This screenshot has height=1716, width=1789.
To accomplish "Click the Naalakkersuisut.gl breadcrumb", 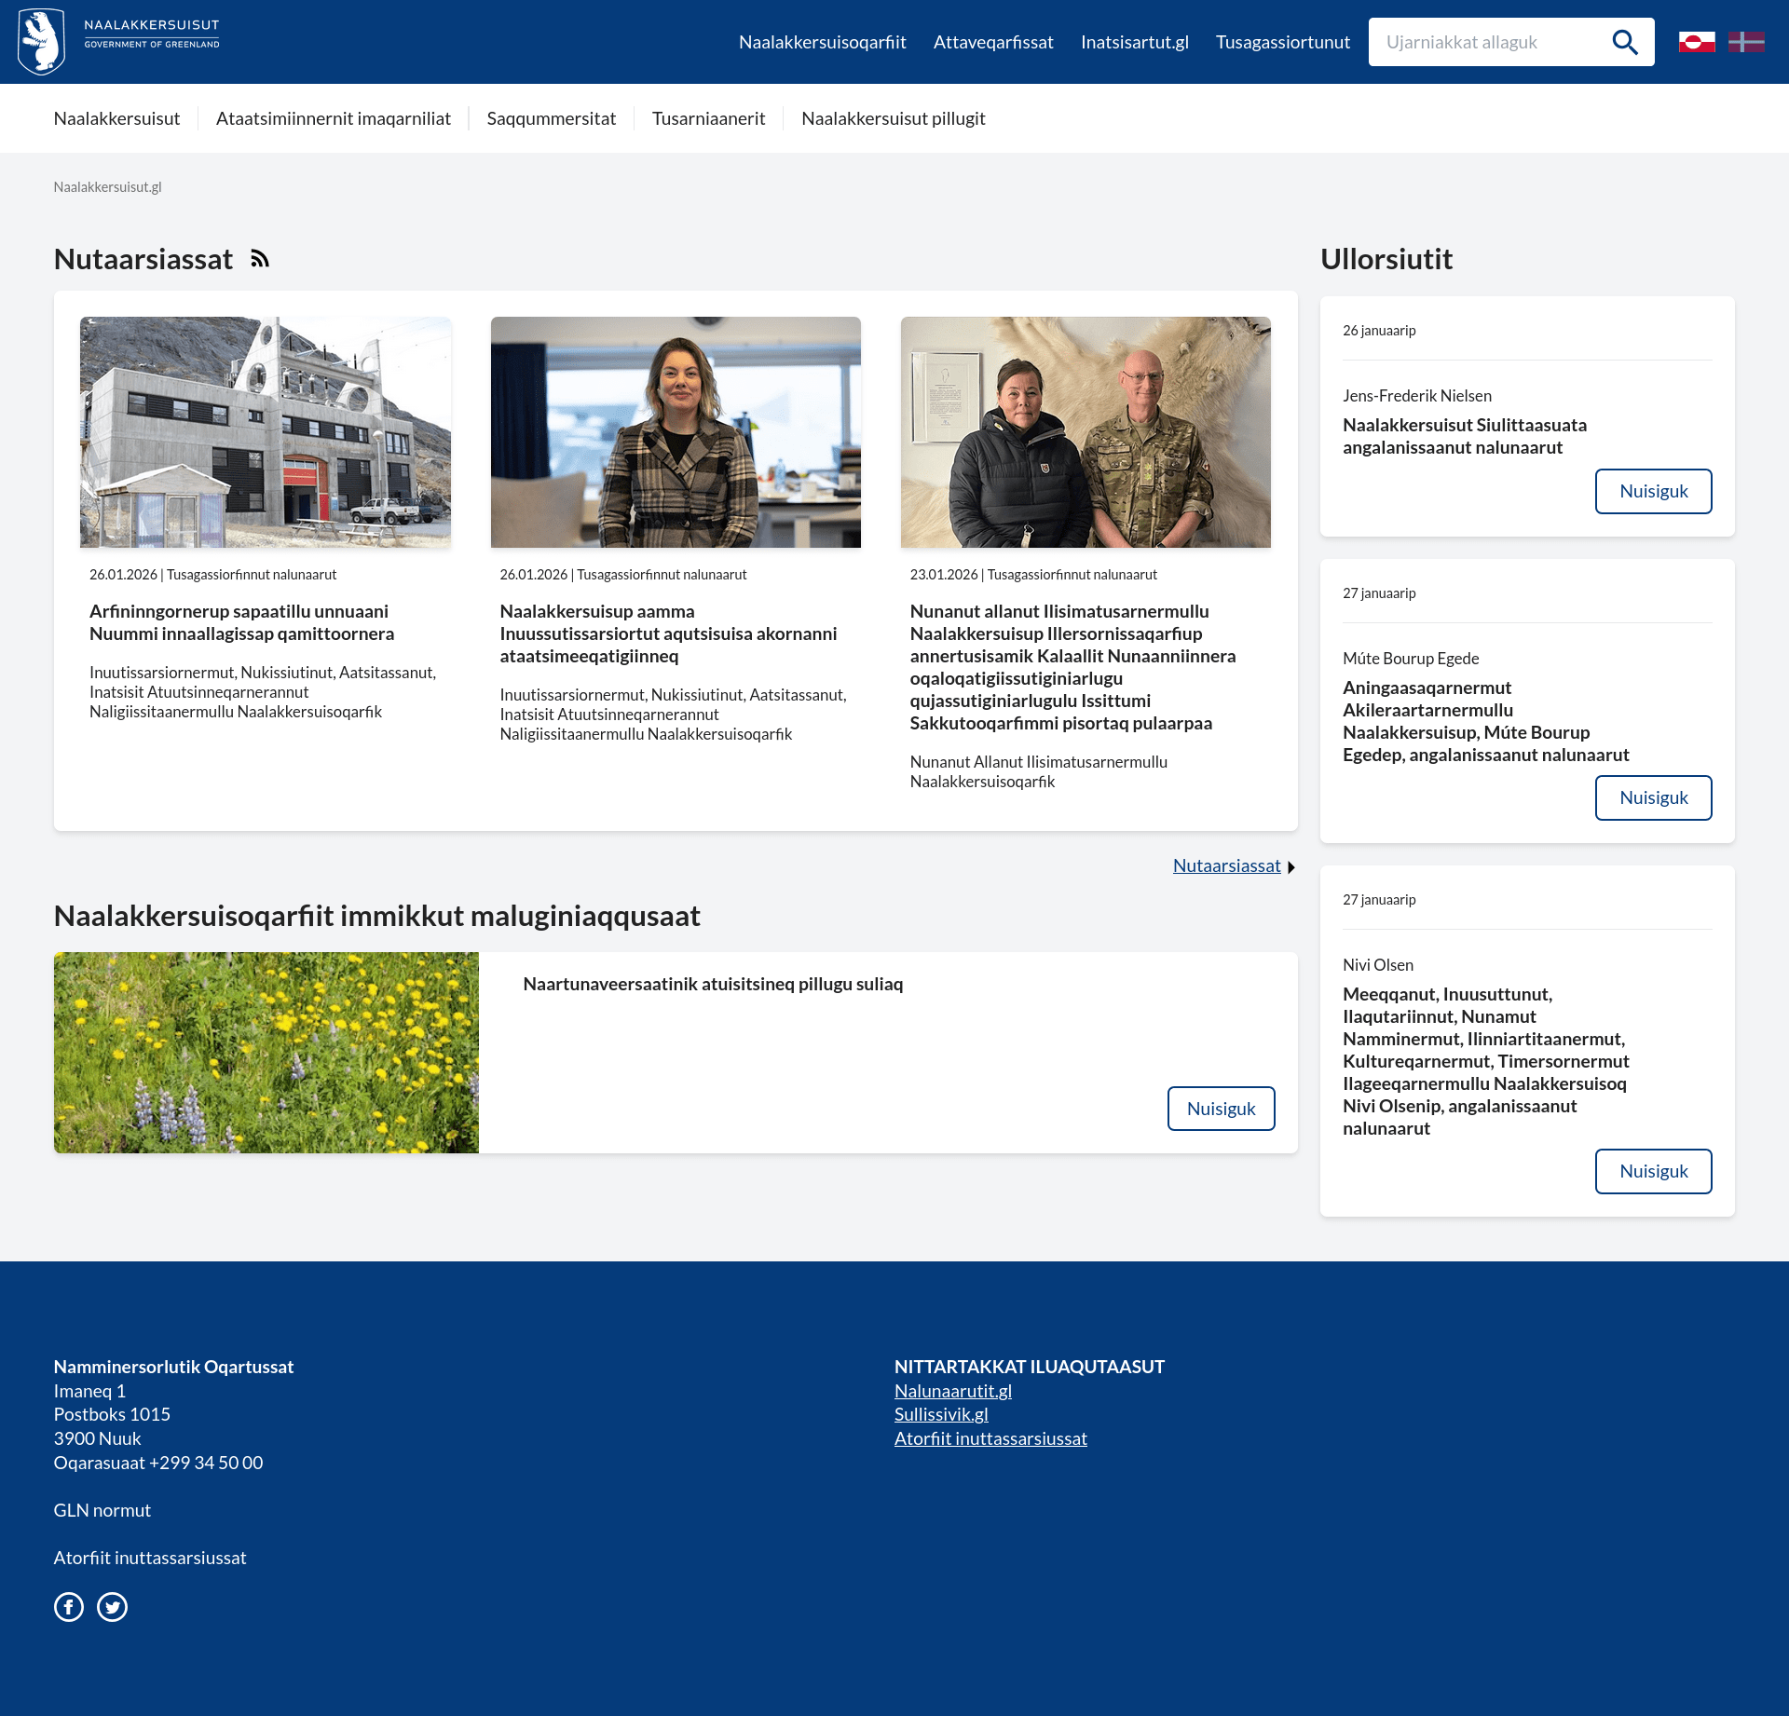I will (107, 187).
